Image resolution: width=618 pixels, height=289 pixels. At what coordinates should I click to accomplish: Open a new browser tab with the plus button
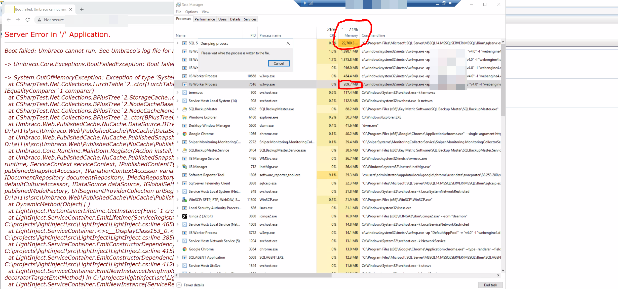pyautogui.click(x=82, y=9)
